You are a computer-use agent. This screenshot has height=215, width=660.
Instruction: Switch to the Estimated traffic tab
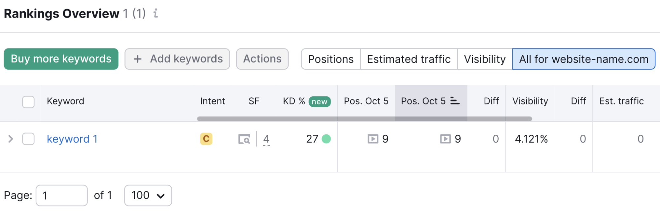coord(408,59)
